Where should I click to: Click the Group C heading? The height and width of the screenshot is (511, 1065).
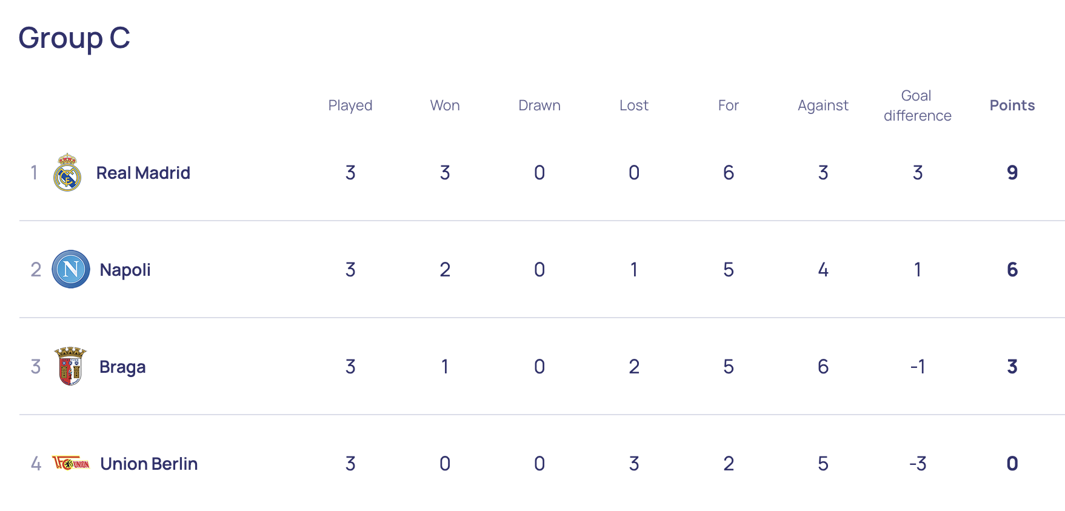(x=74, y=38)
